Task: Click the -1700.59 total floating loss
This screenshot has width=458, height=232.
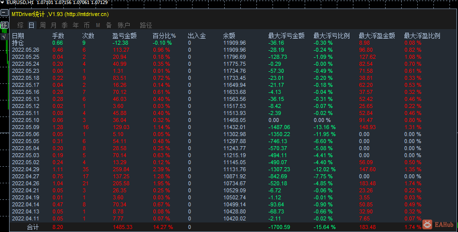Action: pos(279,227)
